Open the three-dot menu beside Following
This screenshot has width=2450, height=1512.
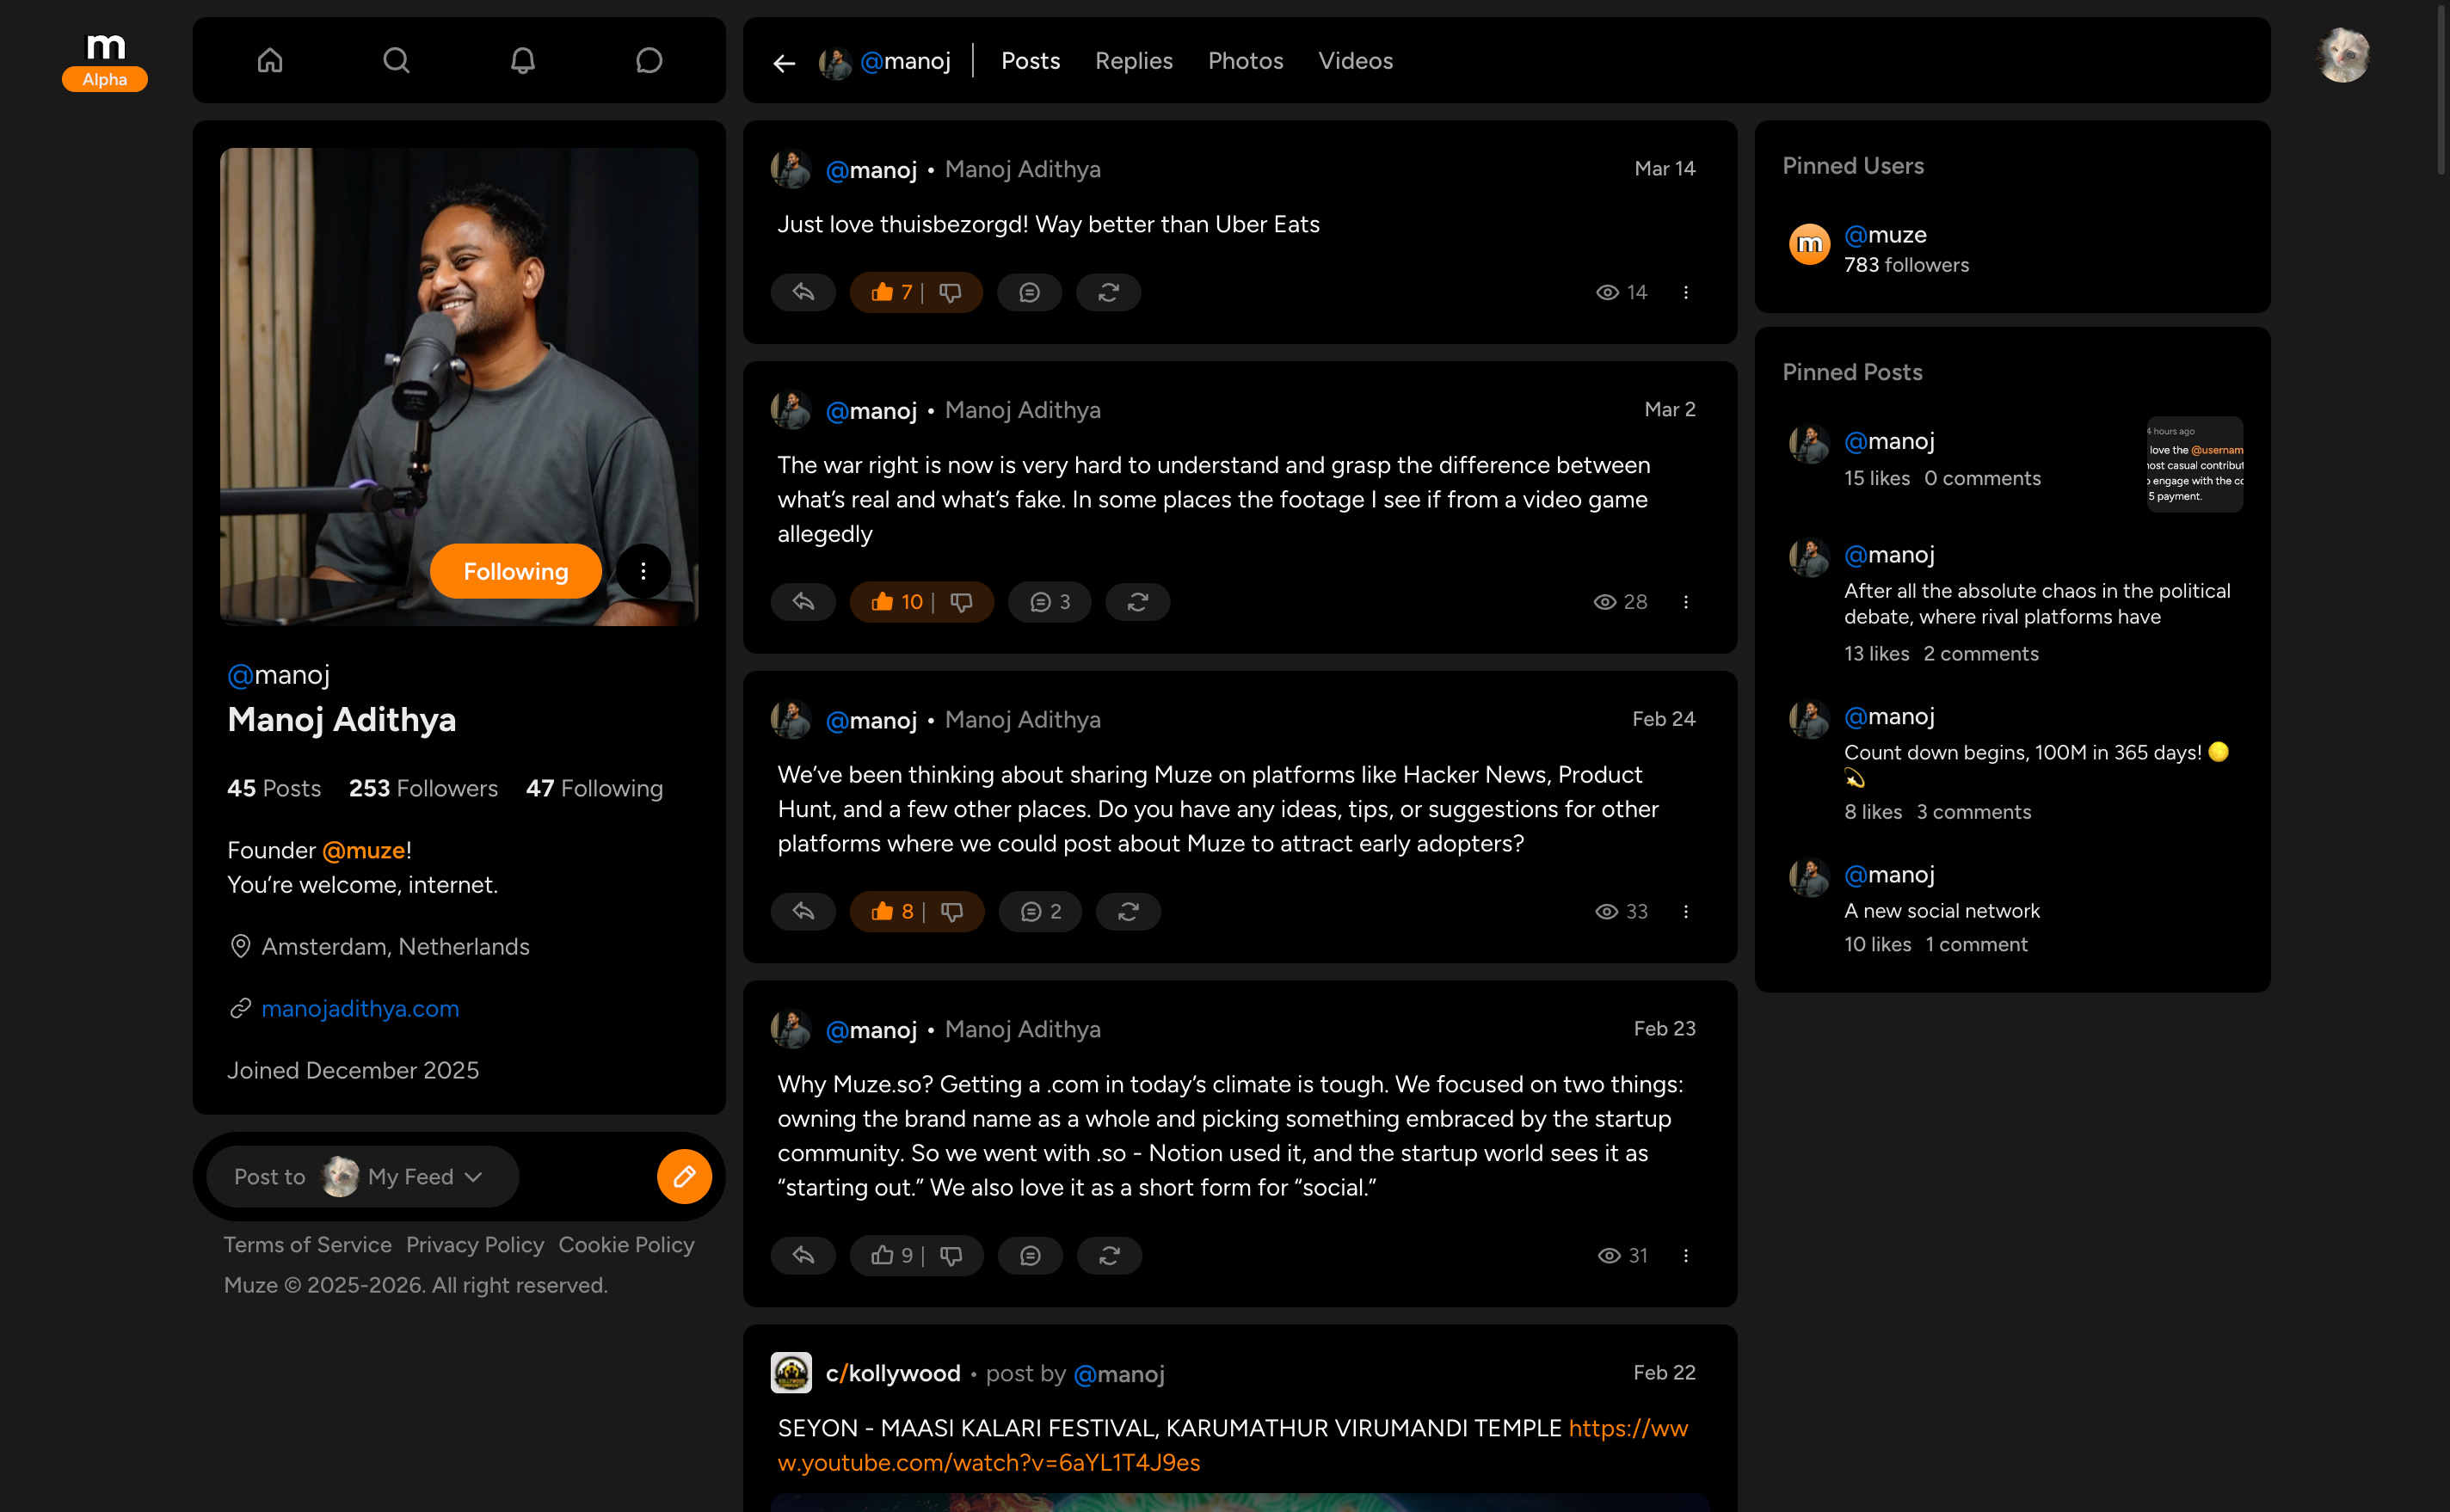(644, 571)
